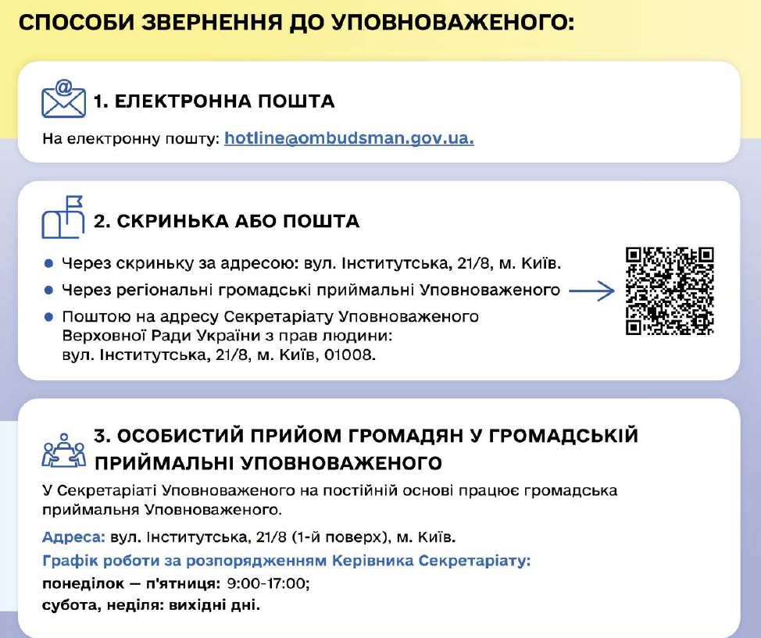Click the mailbox with flag icon
This screenshot has height=638, width=761.
click(x=63, y=218)
